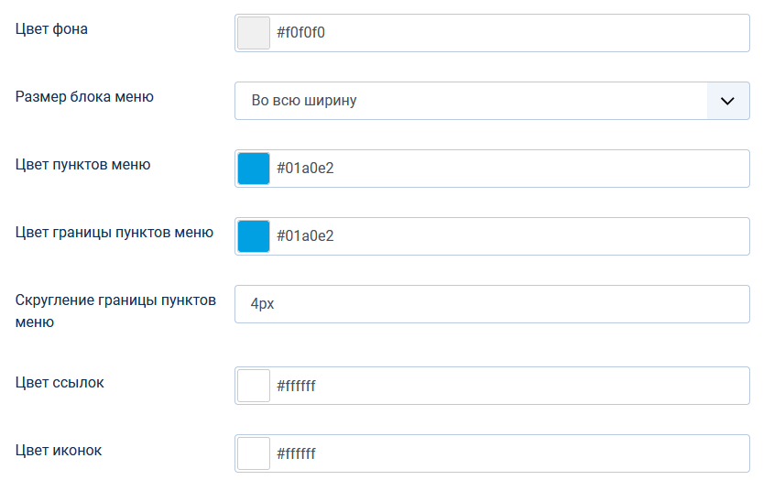Open the white icon color swatch
Screen dimensions: 763x480
pyautogui.click(x=254, y=453)
